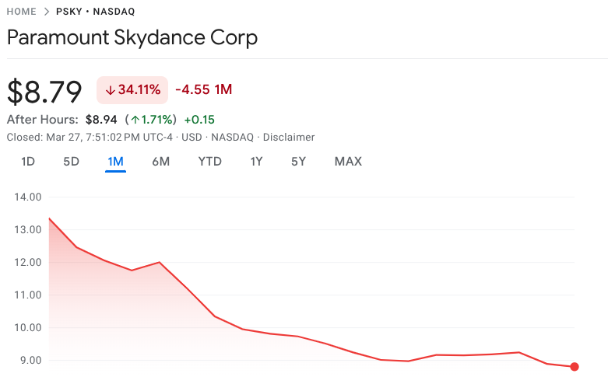
Task: Click the breadcrumb chevron after HOME
Action: [x=47, y=12]
